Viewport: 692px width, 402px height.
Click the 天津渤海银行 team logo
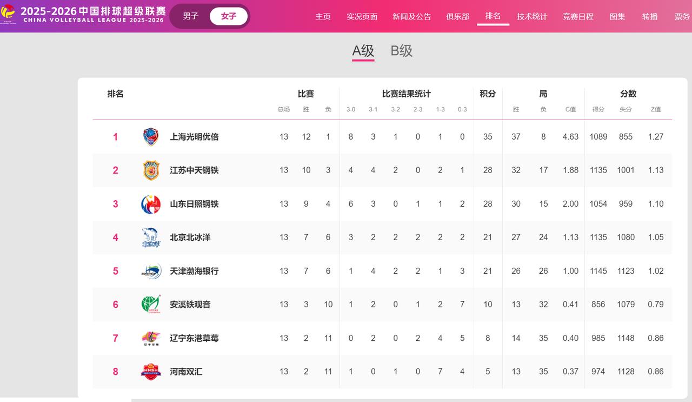point(151,271)
